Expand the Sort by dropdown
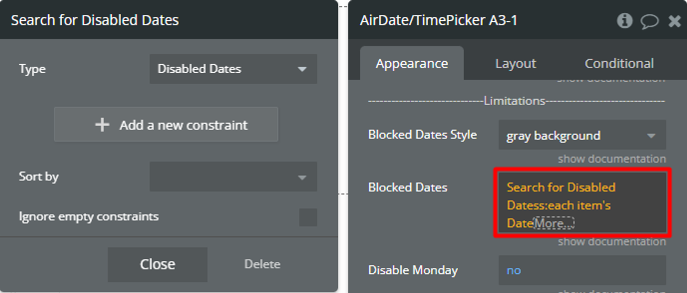 233,177
